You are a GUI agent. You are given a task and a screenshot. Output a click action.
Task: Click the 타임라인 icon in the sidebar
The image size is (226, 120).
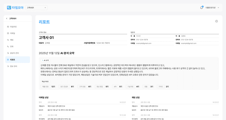(8, 27)
